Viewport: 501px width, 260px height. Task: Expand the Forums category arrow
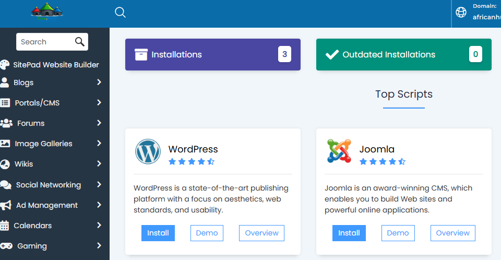pyautogui.click(x=99, y=123)
